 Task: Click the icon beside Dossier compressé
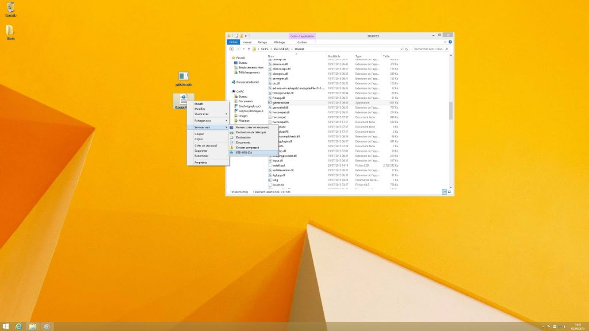click(231, 148)
